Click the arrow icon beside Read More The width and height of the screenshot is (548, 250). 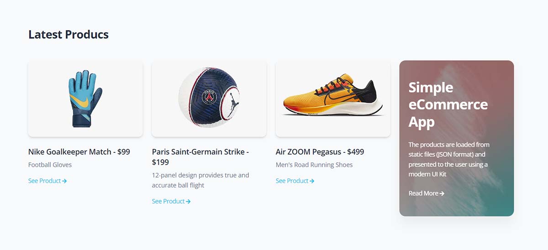click(442, 193)
